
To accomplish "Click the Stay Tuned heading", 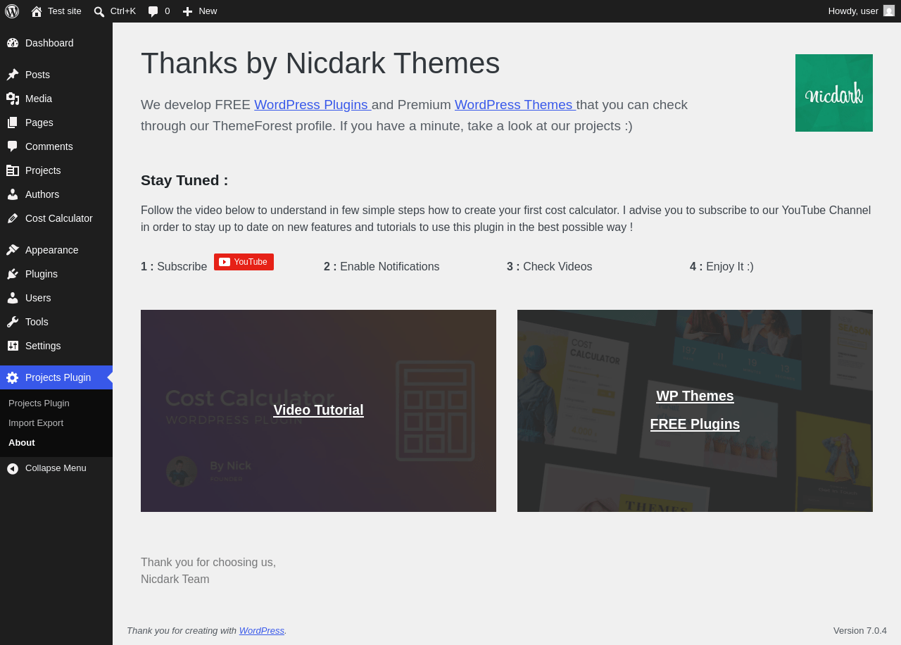I will click(x=184, y=180).
